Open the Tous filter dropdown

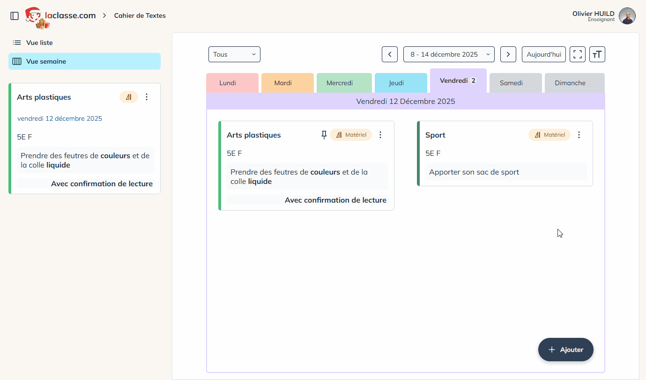click(234, 54)
